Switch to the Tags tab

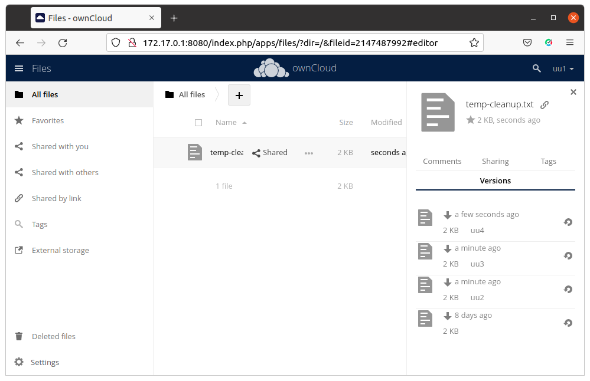click(x=548, y=161)
